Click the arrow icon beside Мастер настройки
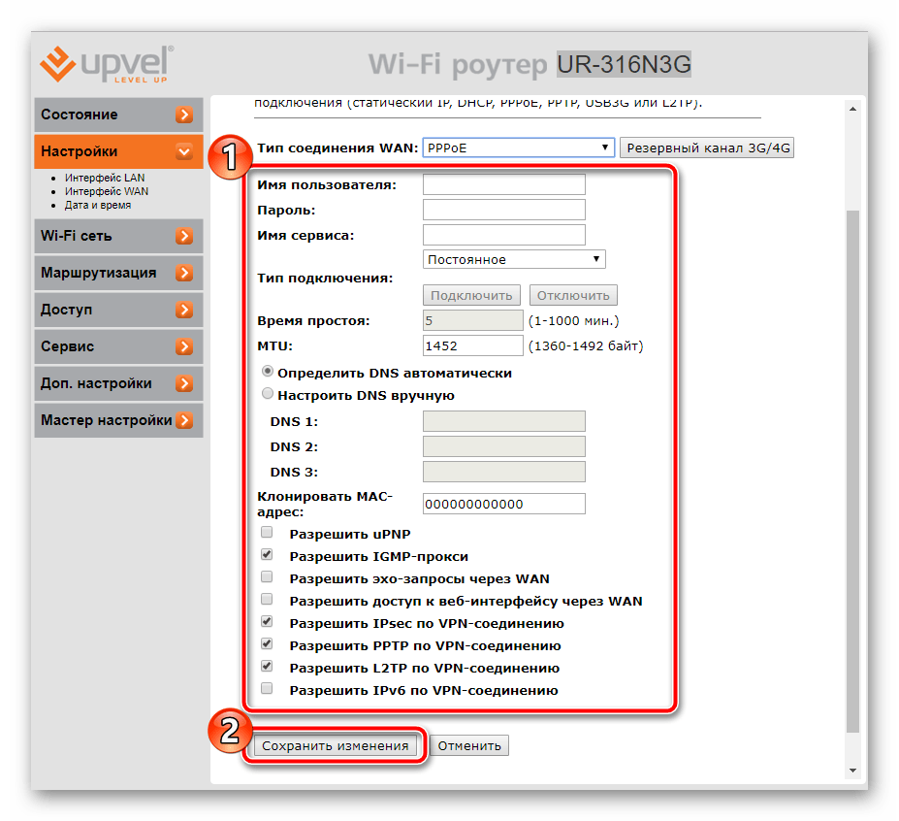Image resolution: width=899 pixels, height=821 pixels. tap(184, 420)
